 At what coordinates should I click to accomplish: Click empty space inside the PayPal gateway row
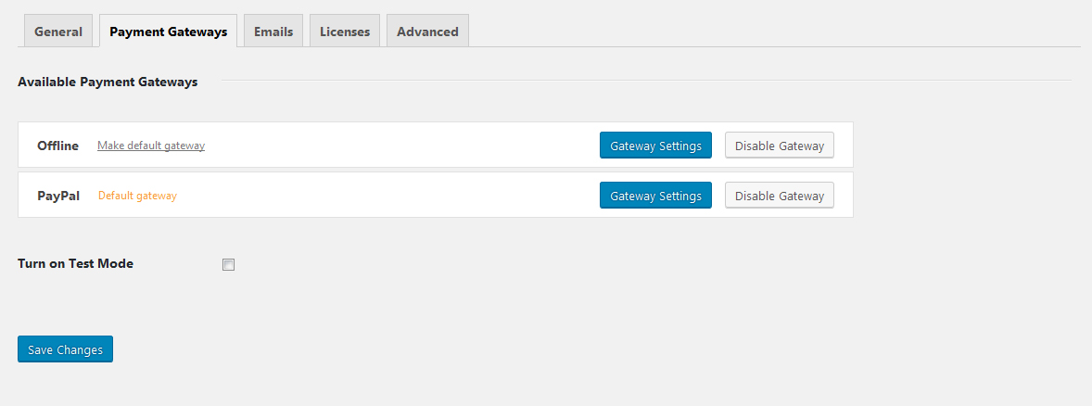399,196
